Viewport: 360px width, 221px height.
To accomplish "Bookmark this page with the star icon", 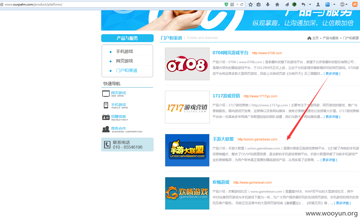I will pos(251,4).
